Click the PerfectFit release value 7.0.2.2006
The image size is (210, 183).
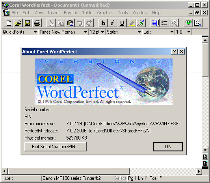(x=76, y=131)
